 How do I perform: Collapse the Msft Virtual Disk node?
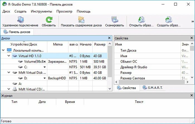9,72
